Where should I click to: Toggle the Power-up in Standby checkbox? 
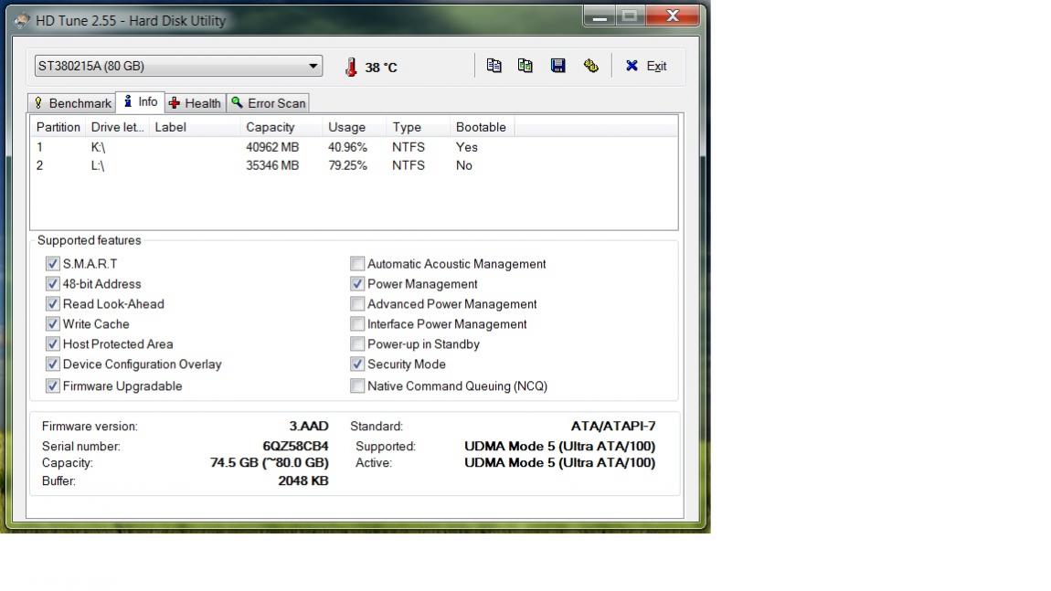pyautogui.click(x=357, y=344)
